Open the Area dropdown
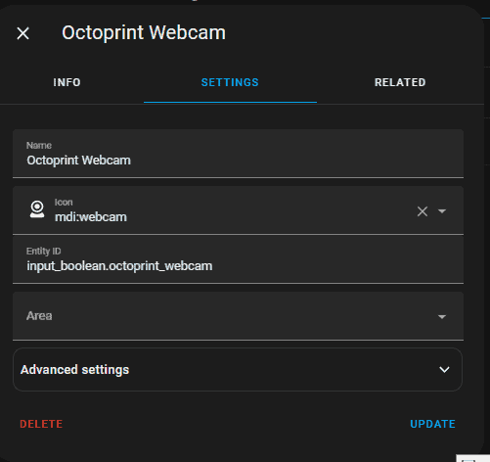The height and width of the screenshot is (462, 490). point(238,316)
